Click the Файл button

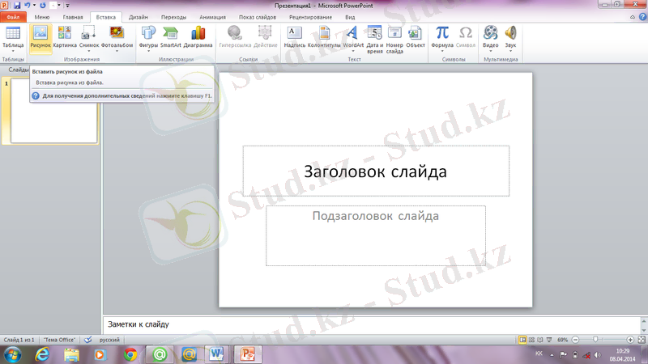pos(14,17)
